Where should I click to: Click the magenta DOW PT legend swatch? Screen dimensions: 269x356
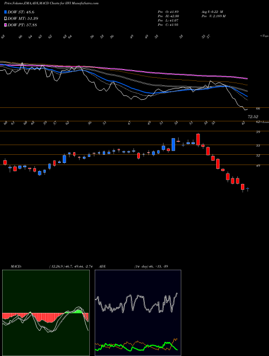[x=5, y=25]
